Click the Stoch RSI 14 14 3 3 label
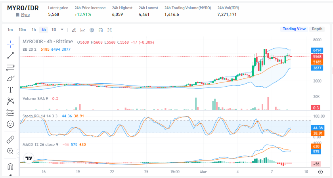Screen dimensions: 333x178 coord(40,116)
